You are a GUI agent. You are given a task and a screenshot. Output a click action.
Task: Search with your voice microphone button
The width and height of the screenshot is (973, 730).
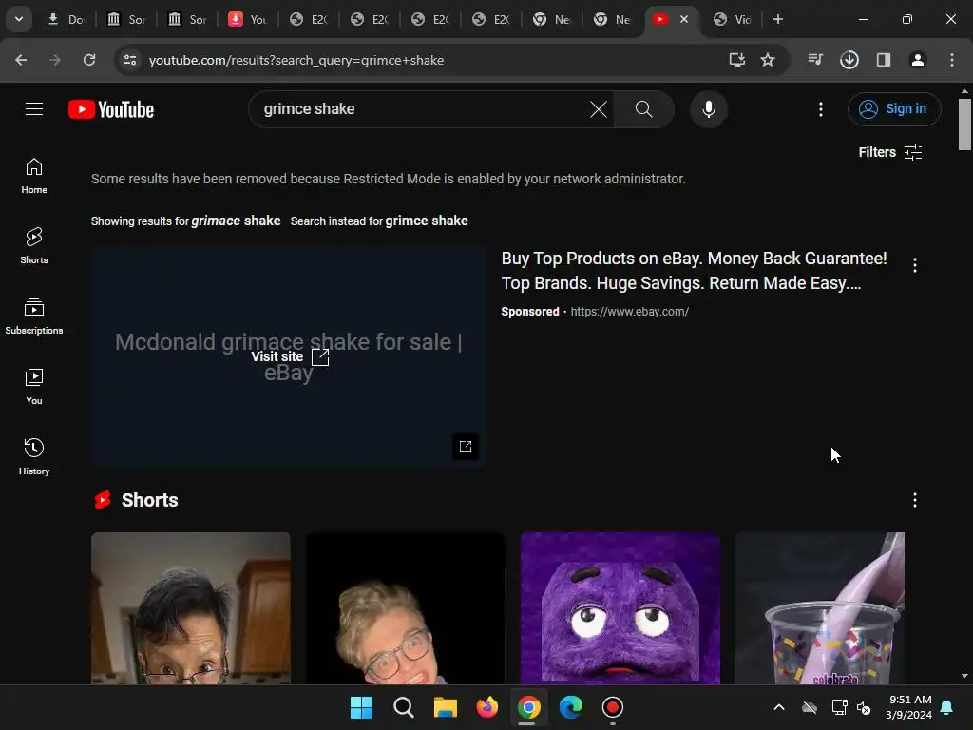[x=708, y=109]
